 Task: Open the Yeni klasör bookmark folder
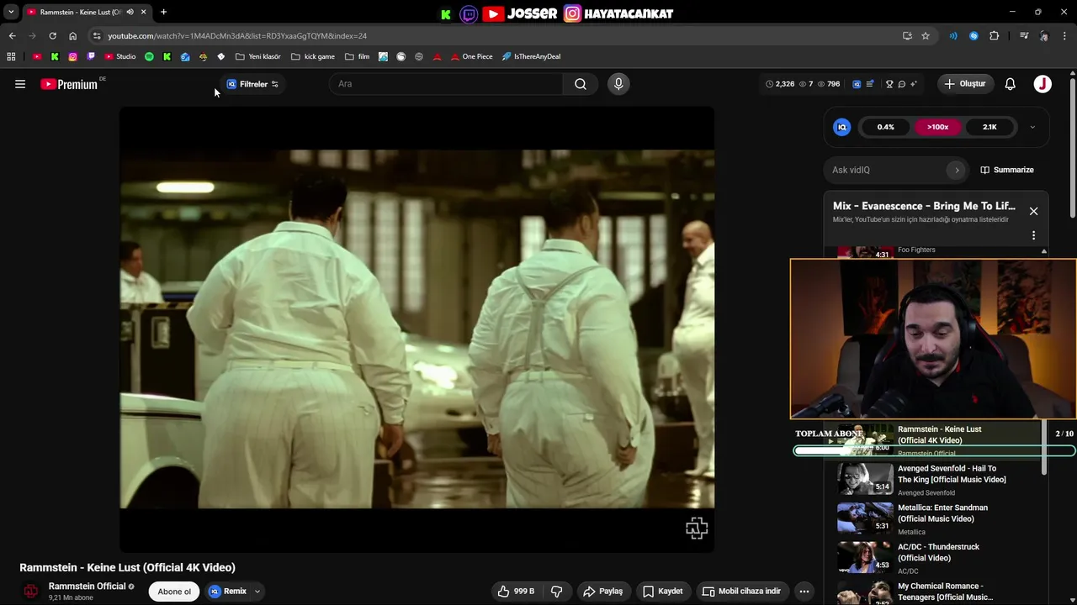(x=257, y=56)
